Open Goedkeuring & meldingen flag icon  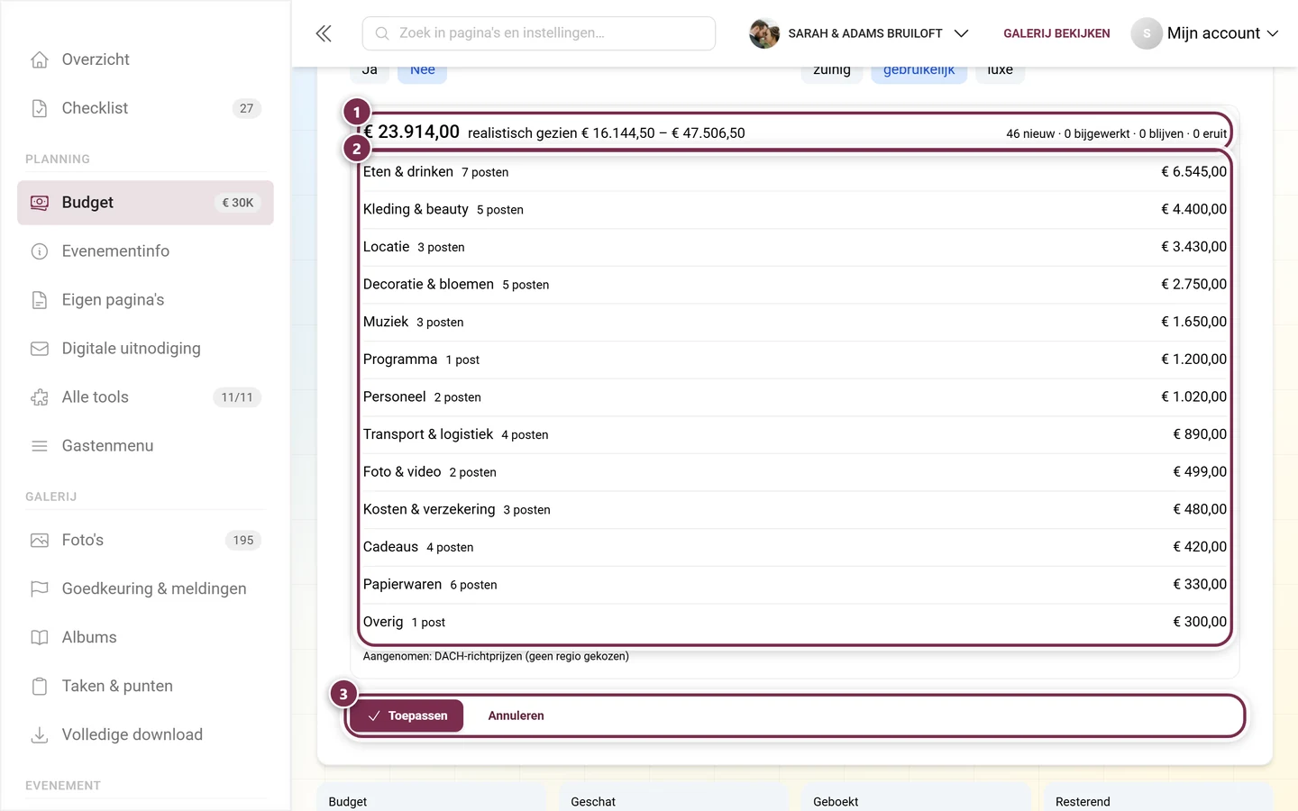(40, 589)
